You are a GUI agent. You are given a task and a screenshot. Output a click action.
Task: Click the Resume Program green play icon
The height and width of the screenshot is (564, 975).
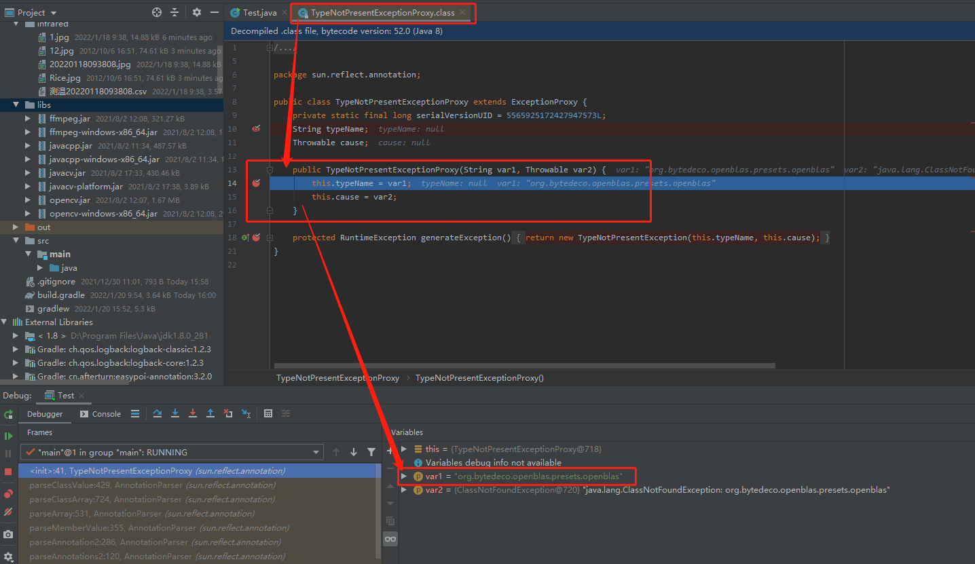click(x=8, y=435)
